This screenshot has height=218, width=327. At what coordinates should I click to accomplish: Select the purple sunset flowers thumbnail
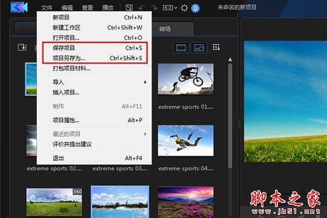(x=186, y=202)
